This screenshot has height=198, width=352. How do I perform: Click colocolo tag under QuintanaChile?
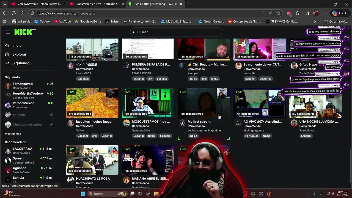(x=165, y=136)
